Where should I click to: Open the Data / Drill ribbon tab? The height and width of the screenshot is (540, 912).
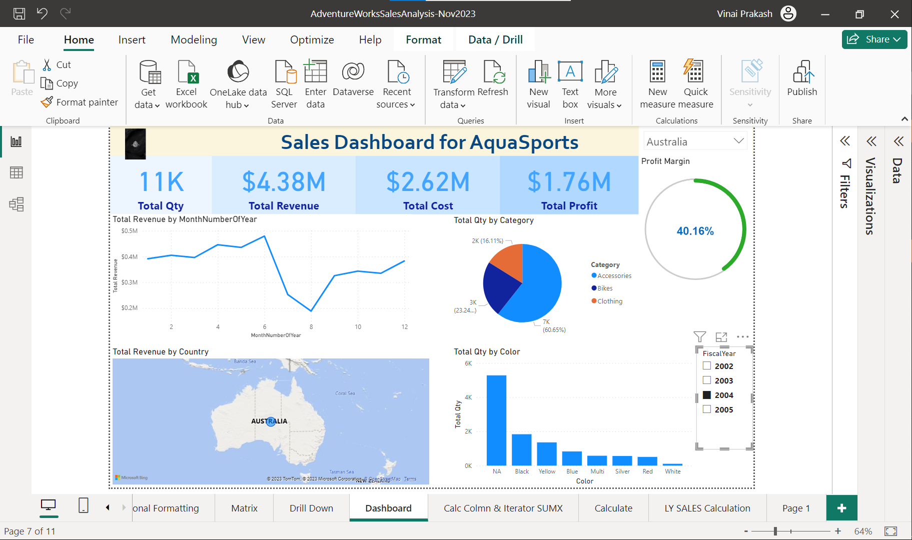pos(495,39)
